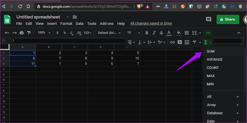
Task: Expand the All functions submenu
Action: point(223,97)
